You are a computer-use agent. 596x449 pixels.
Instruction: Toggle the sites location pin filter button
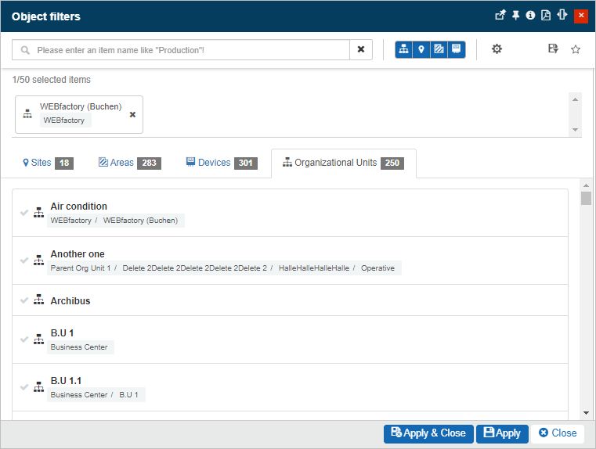click(421, 49)
